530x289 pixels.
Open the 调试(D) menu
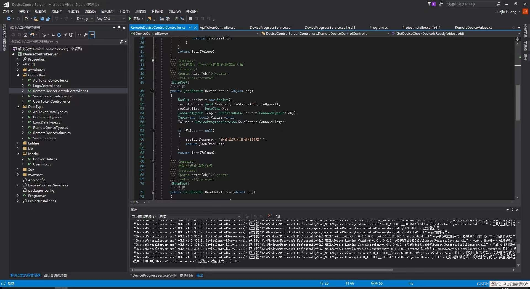pyautogui.click(x=90, y=12)
